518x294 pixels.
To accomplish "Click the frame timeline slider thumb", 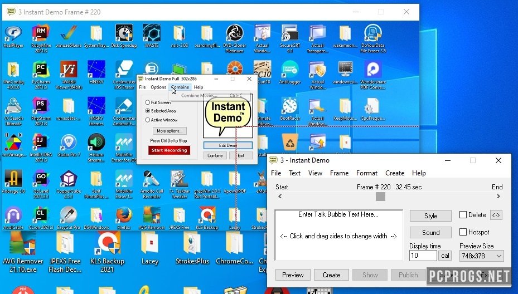I will coord(381,197).
